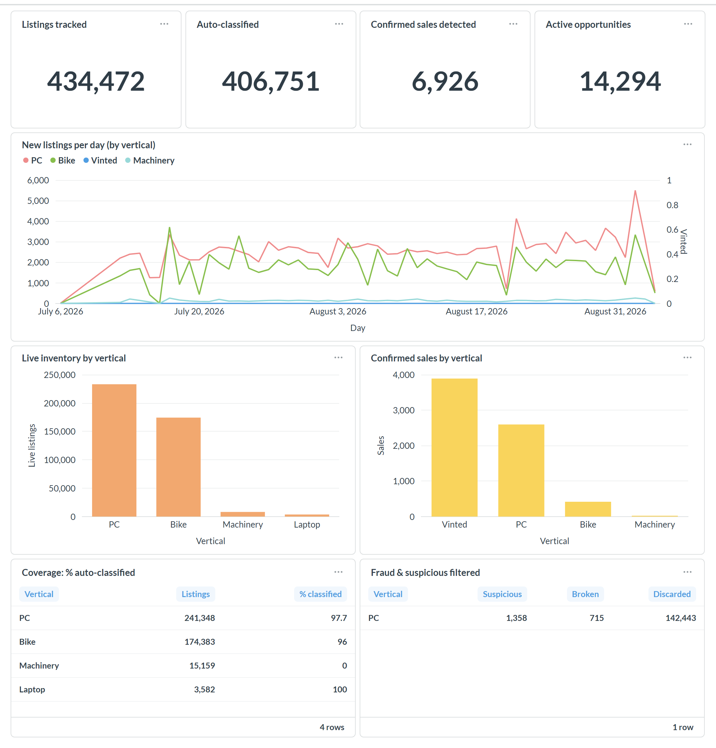This screenshot has height=748, width=716.
Task: Sort Fraud table by Vertical column
Action: coord(388,594)
